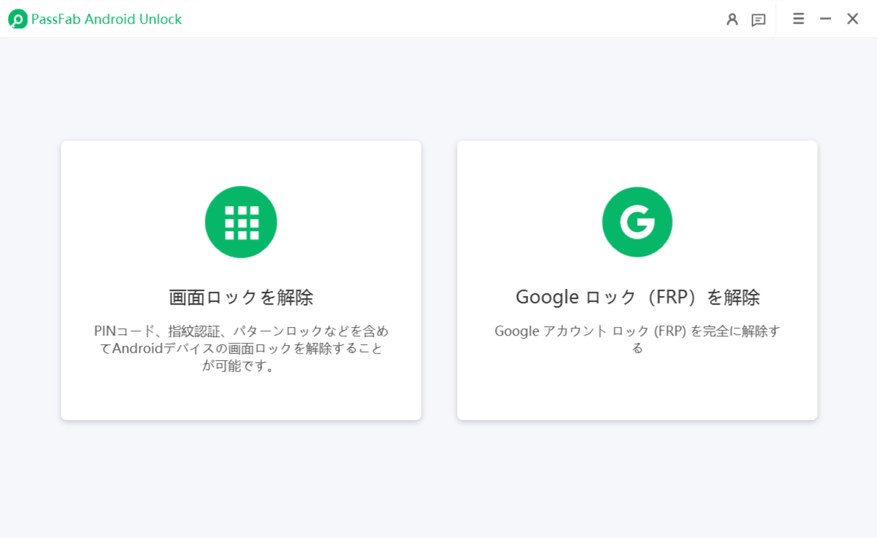This screenshot has width=877, height=538.
Task: Open the hamburger menu
Action: [798, 19]
